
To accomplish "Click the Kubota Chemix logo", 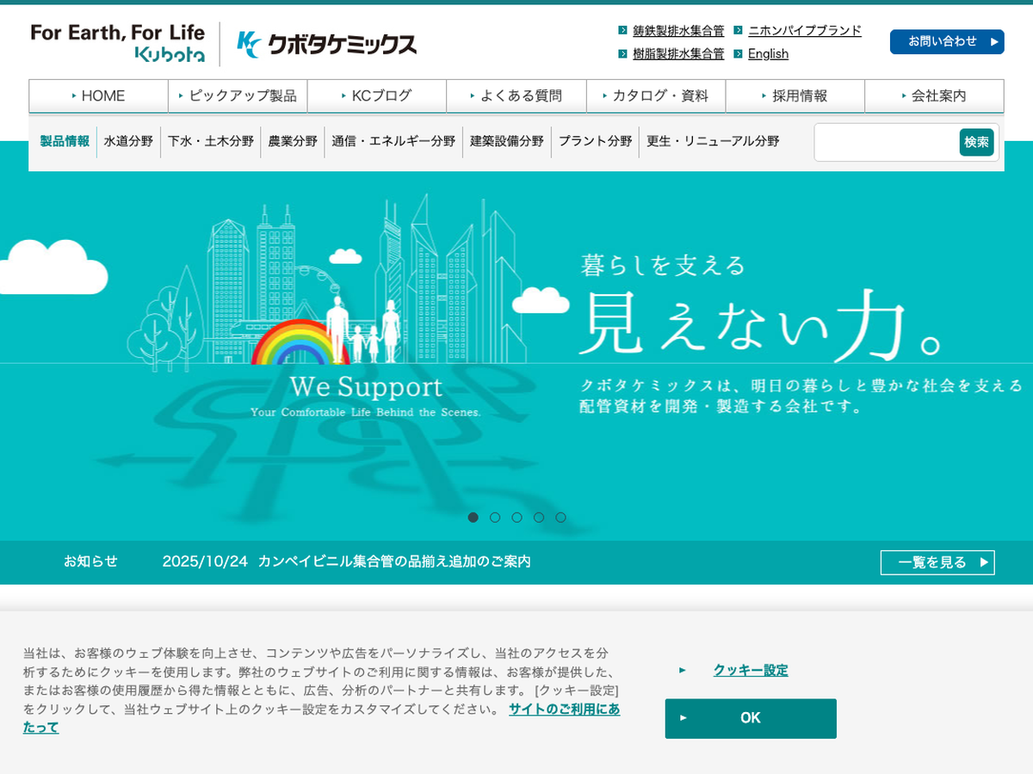I will pos(327,44).
